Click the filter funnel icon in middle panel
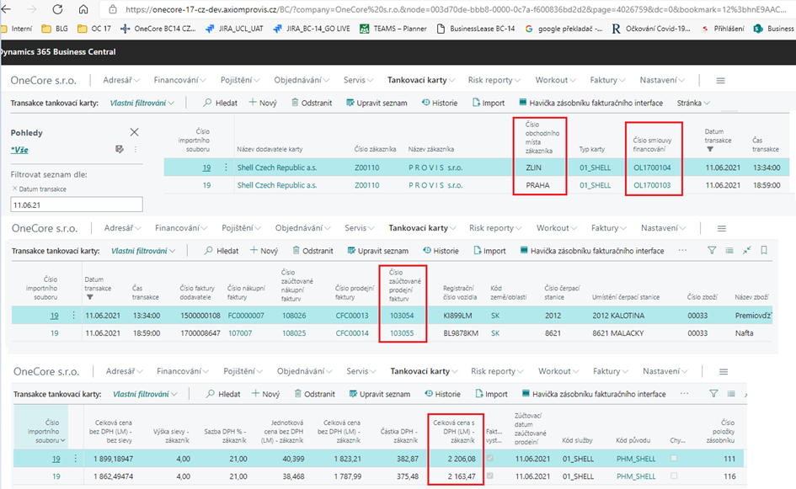The width and height of the screenshot is (796, 489). point(712,251)
